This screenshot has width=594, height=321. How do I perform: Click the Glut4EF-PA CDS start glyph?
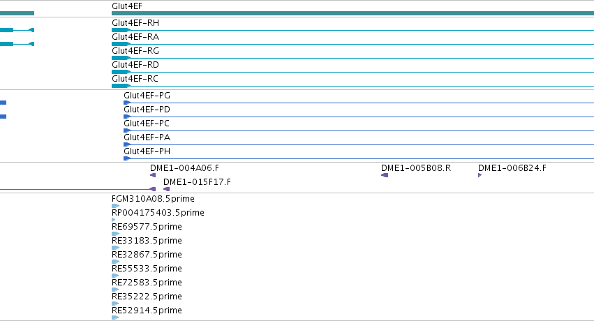coord(127,144)
